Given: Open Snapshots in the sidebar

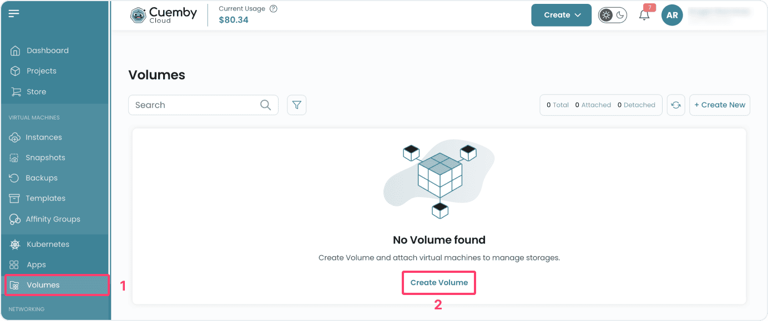Looking at the screenshot, I should (45, 158).
